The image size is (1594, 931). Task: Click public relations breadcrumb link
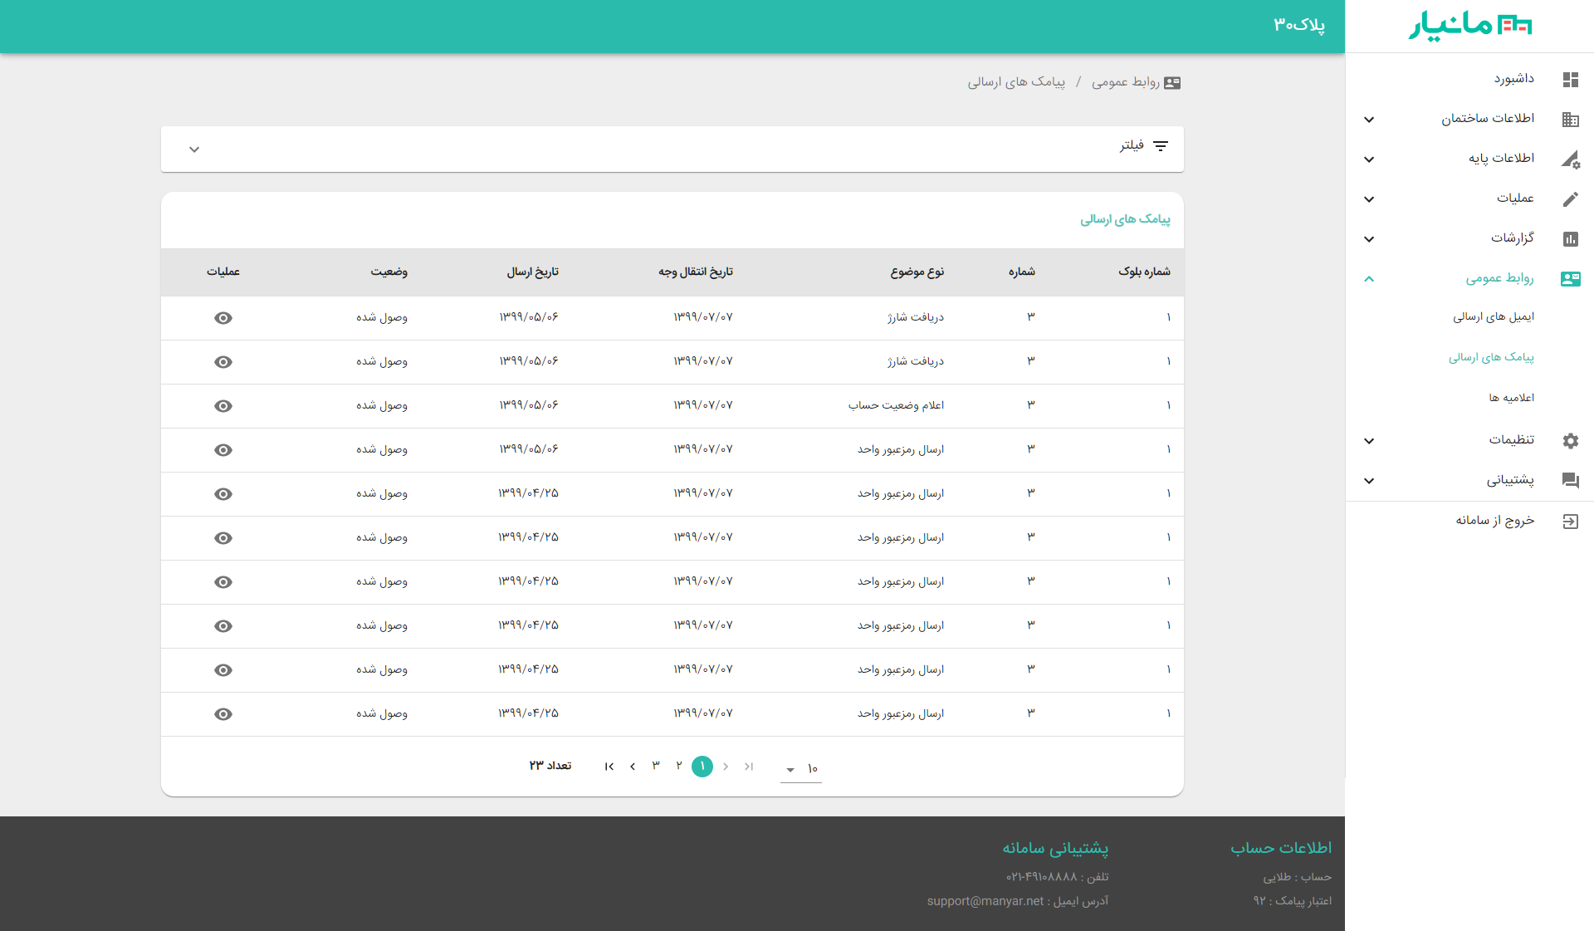pyautogui.click(x=1125, y=82)
